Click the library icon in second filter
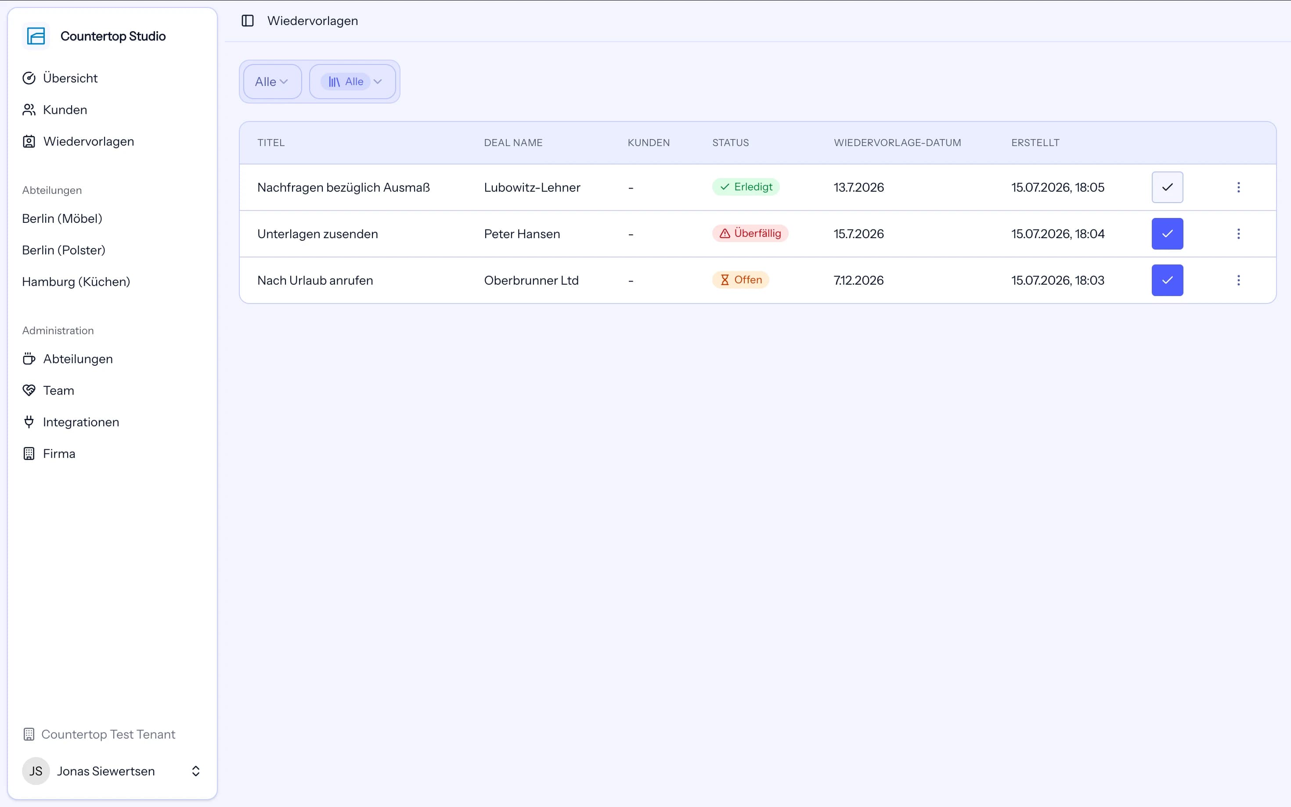This screenshot has width=1291, height=807. point(335,82)
